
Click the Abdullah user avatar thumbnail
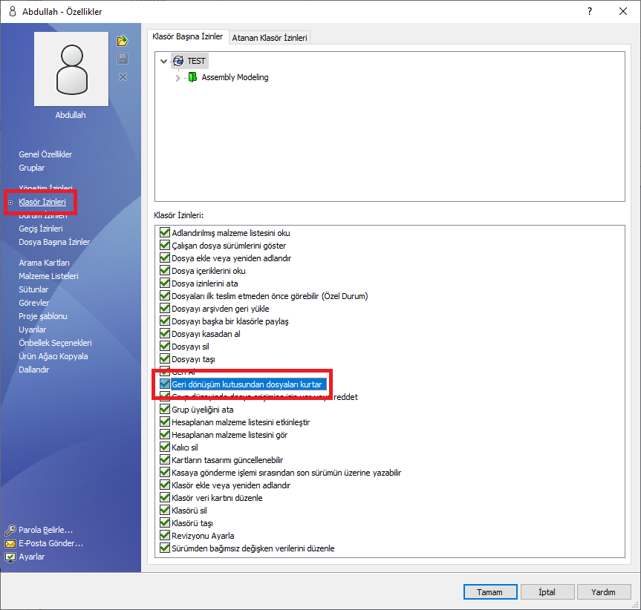(x=71, y=70)
